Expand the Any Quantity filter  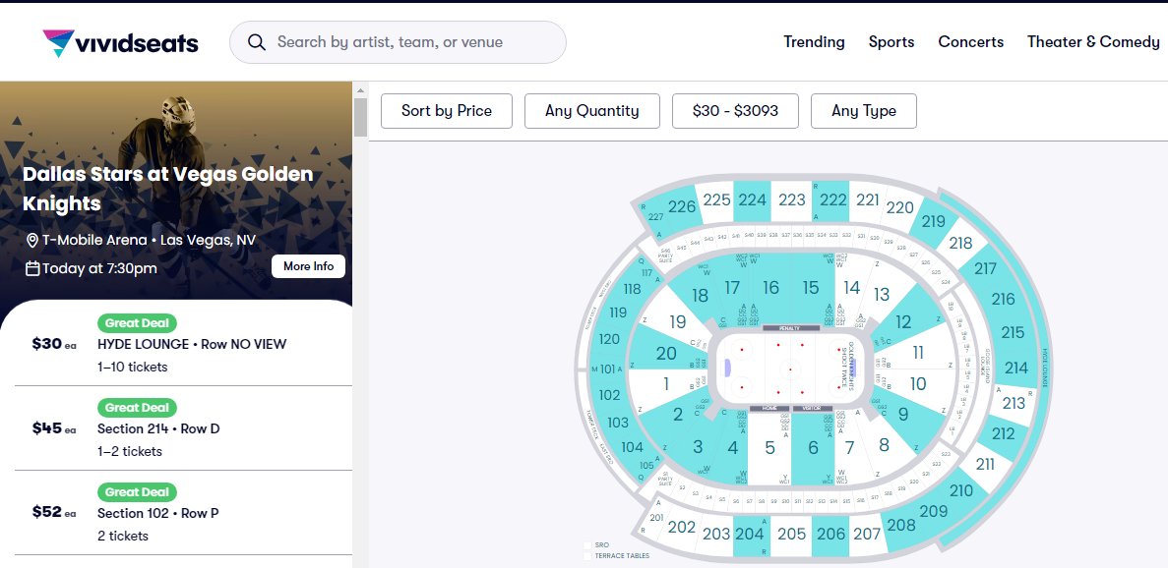point(592,111)
